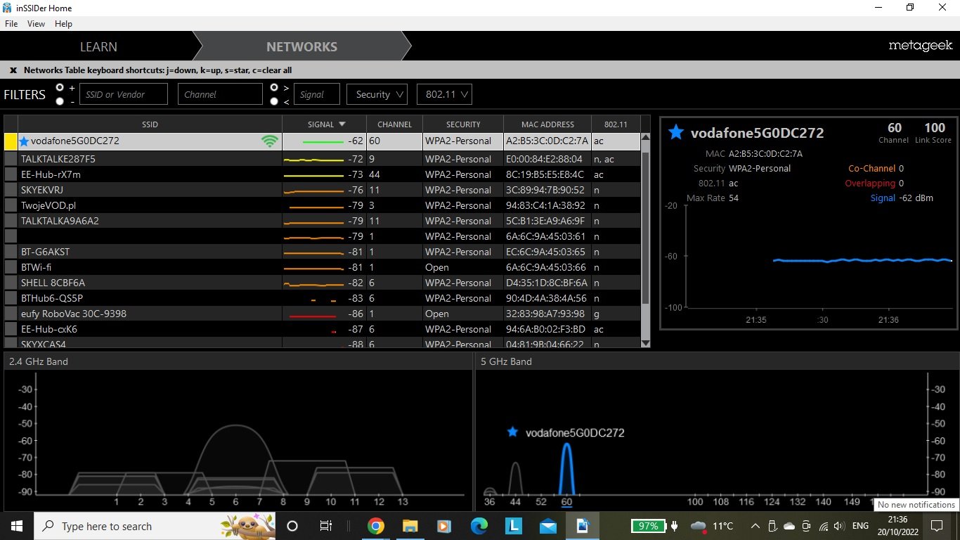
Task: Open Microsoft Edge from the taskbar
Action: 479,526
